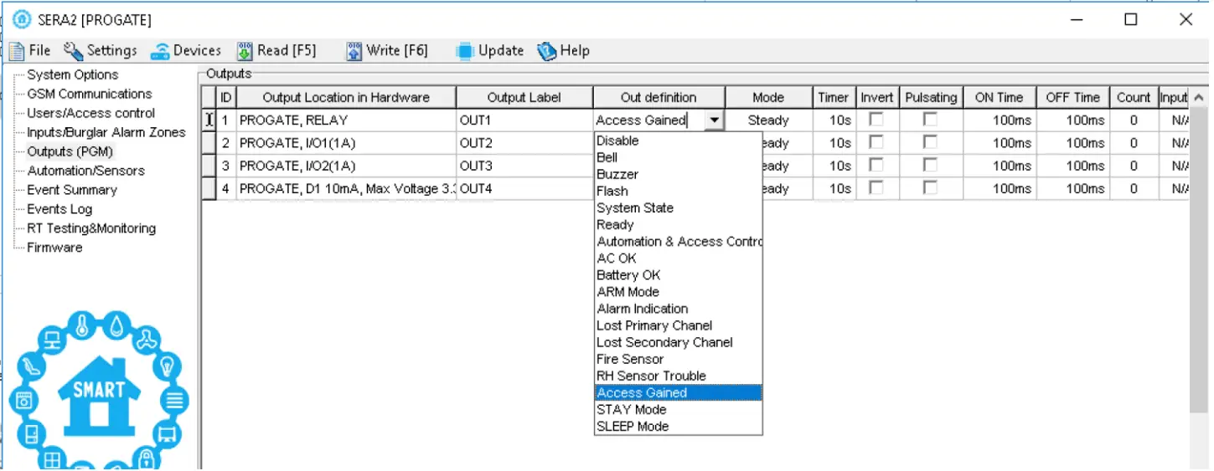Select the row header for output ID 2

click(x=209, y=143)
